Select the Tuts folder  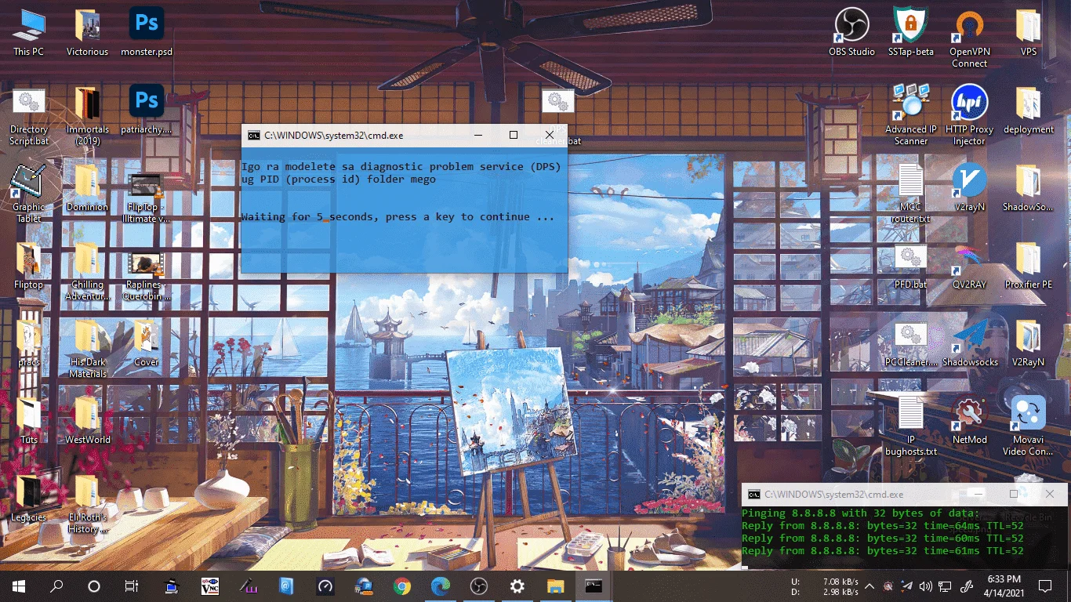28,421
